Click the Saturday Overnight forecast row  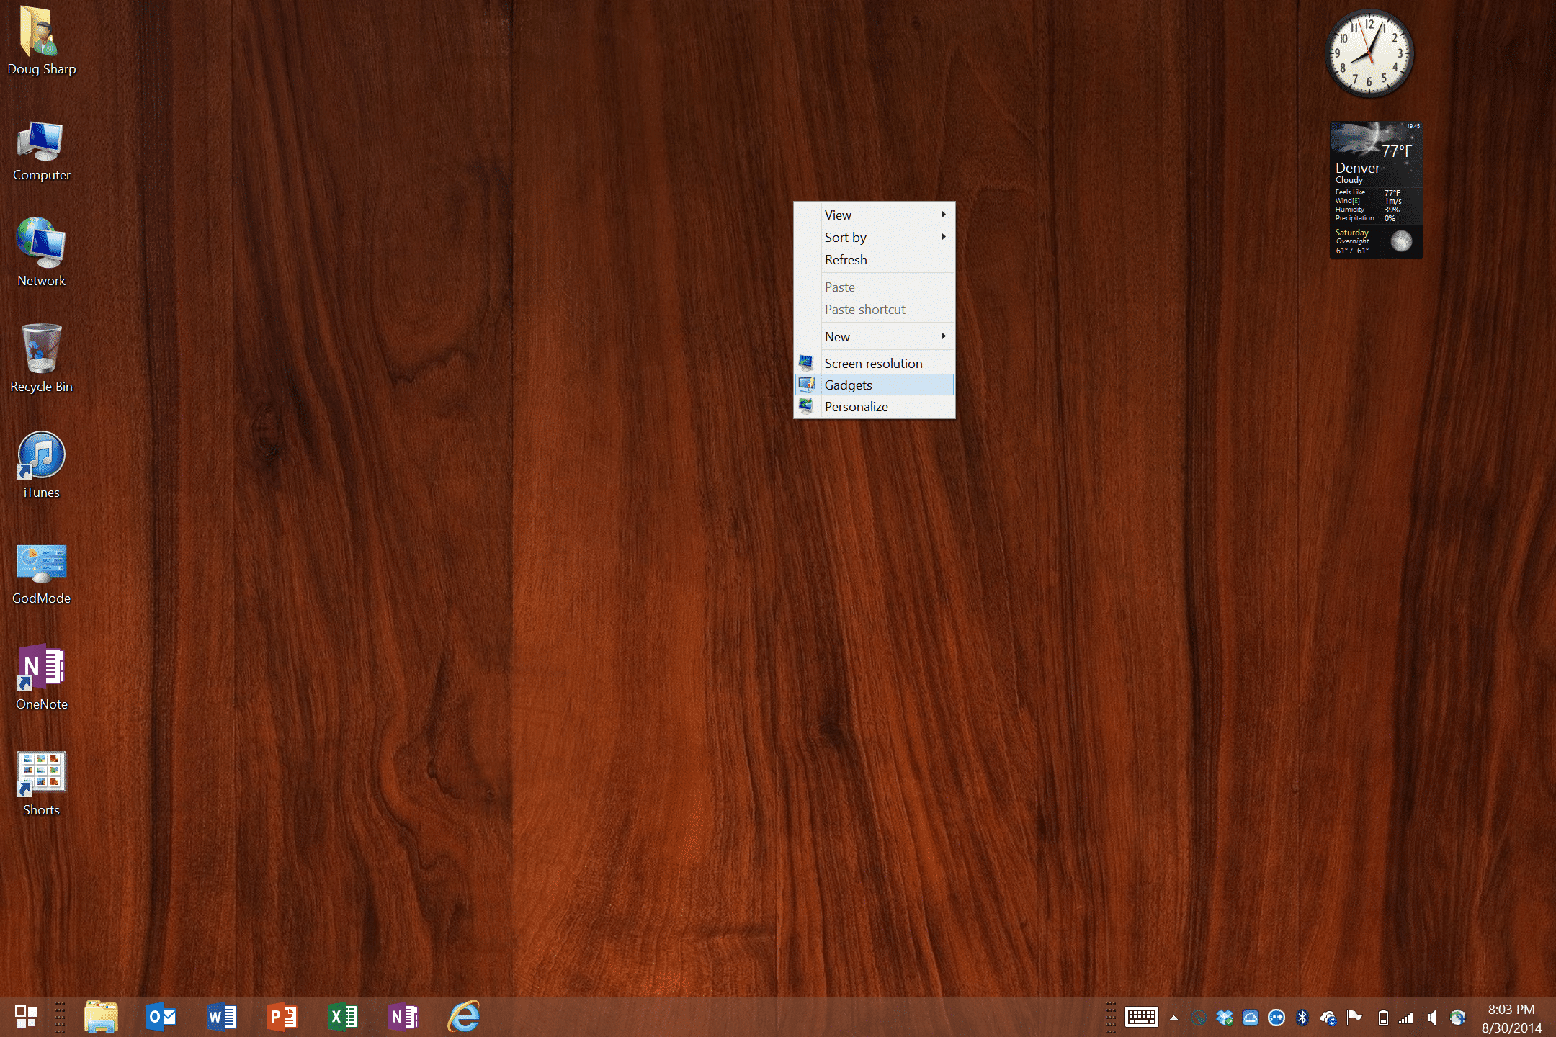[x=1374, y=242]
